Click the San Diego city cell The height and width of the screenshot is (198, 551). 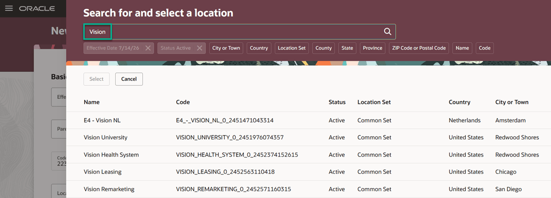coord(508,189)
